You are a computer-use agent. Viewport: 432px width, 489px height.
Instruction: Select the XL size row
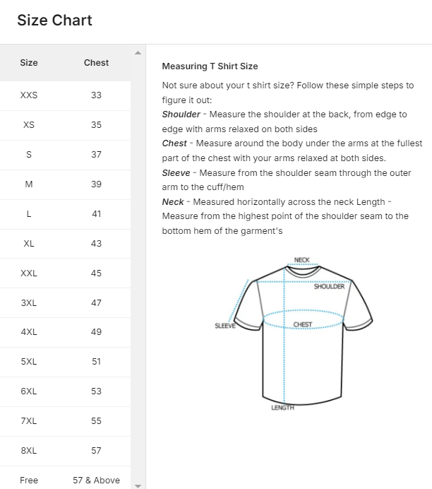(65, 244)
